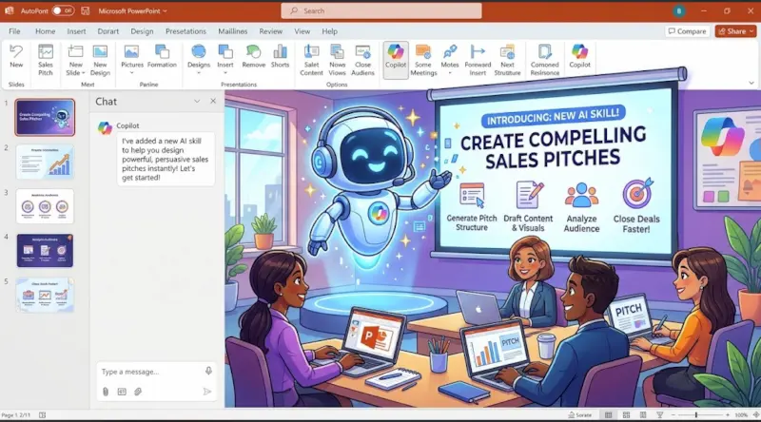Toggle the AutoPont switch
The height and width of the screenshot is (422, 761).
pos(63,10)
